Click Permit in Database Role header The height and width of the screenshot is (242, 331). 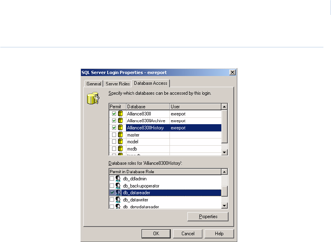(x=165, y=172)
